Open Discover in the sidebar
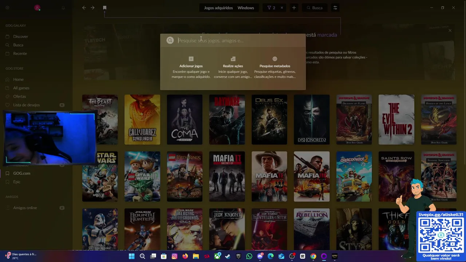 click(x=20, y=36)
